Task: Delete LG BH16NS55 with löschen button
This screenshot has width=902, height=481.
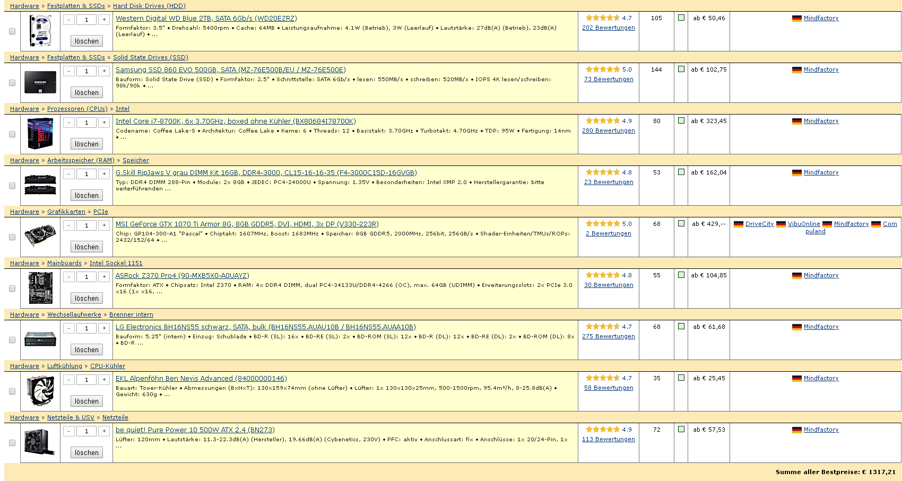Action: tap(86, 349)
